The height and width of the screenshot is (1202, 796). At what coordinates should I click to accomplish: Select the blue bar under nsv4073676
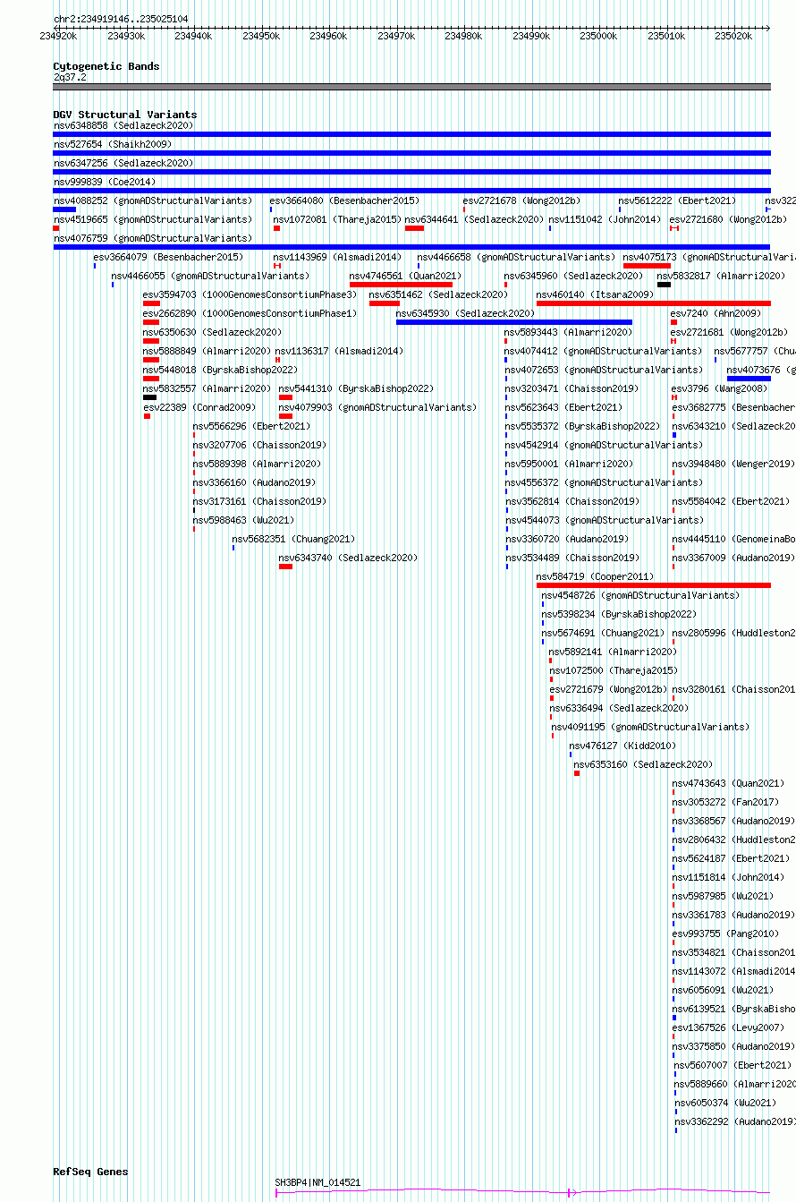coord(749,379)
